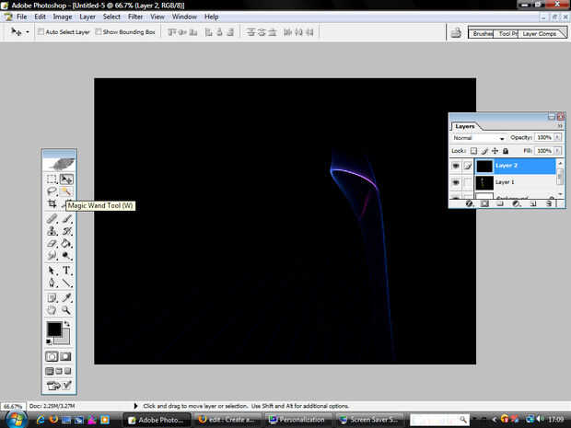Select the Path Selection arrow tool
Image resolution: width=571 pixels, height=428 pixels.
pos(52,271)
